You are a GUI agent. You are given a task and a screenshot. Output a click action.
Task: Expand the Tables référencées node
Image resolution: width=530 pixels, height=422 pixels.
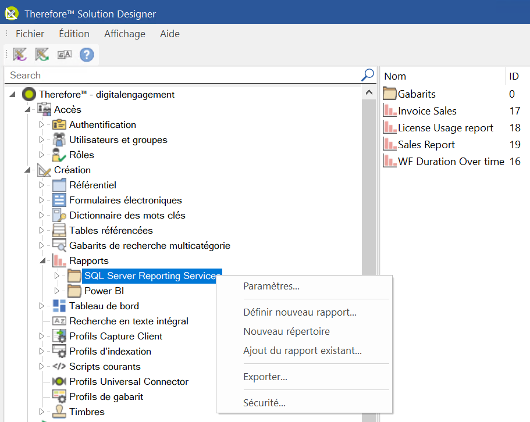tap(41, 230)
